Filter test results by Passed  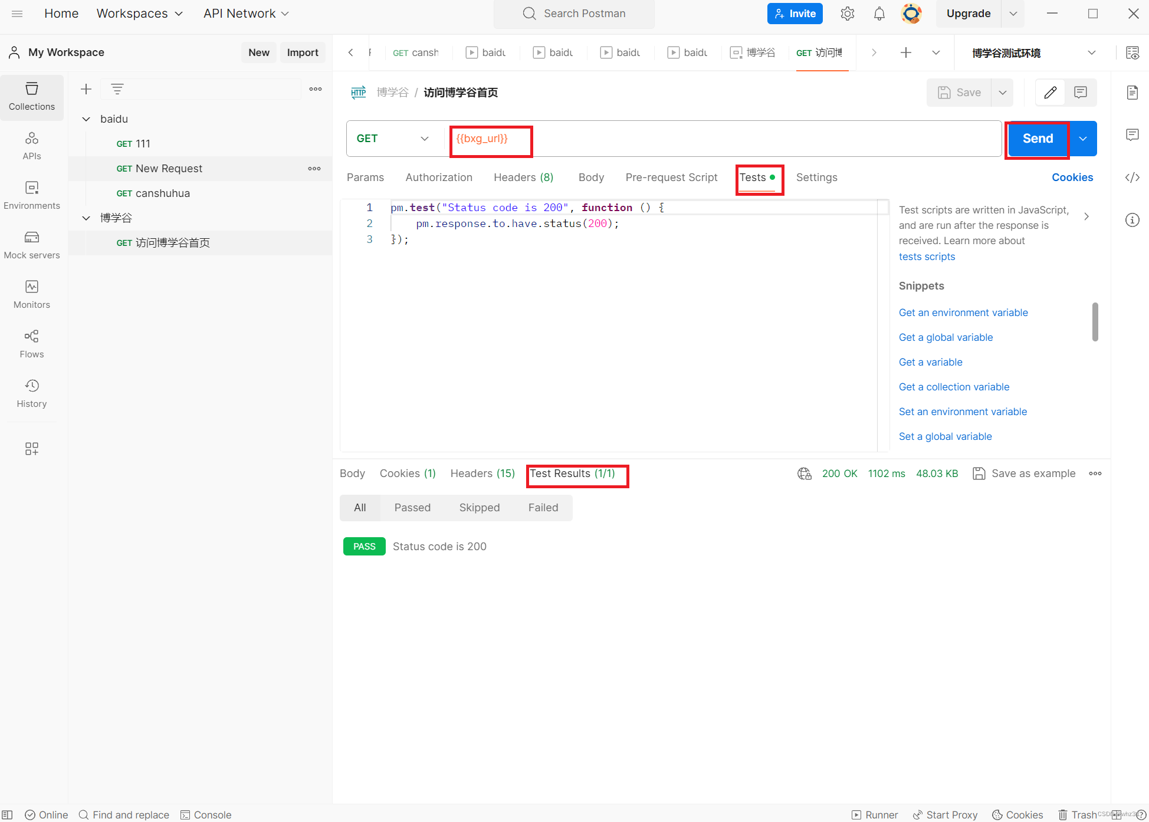[x=412, y=508]
